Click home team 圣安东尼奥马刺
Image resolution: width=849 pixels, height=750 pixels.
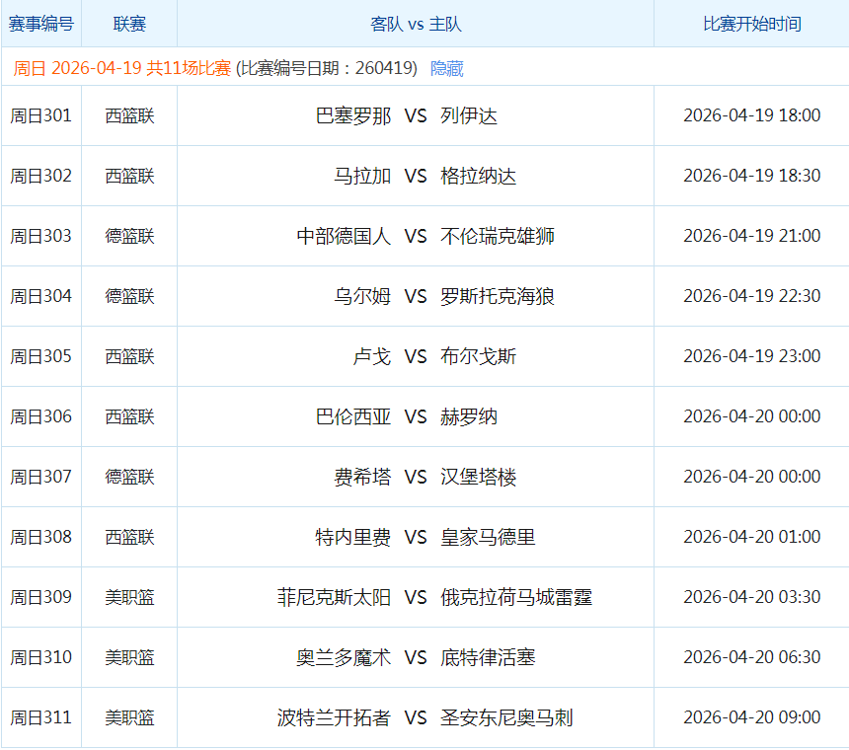tap(506, 717)
